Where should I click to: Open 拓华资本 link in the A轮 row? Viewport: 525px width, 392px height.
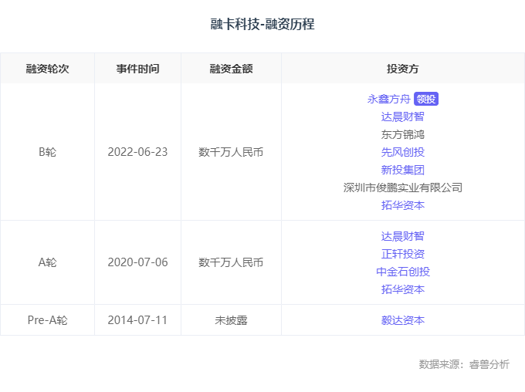[x=403, y=289]
